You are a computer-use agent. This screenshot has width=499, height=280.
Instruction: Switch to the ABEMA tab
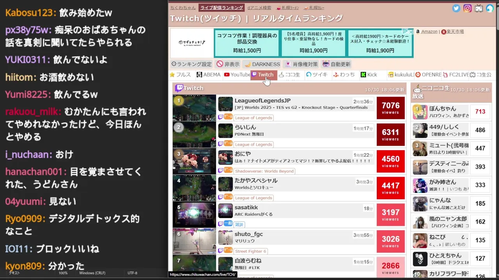coord(209,75)
